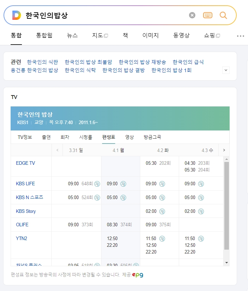Click the magnifier search icon
This screenshot has width=248, height=291.
[x=223, y=15]
